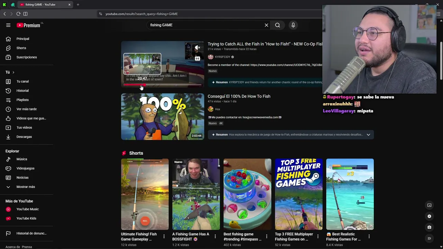This screenshot has width=443, height=249.
Task: Seek on the preview's red progress bar
Action: (x=163, y=84)
